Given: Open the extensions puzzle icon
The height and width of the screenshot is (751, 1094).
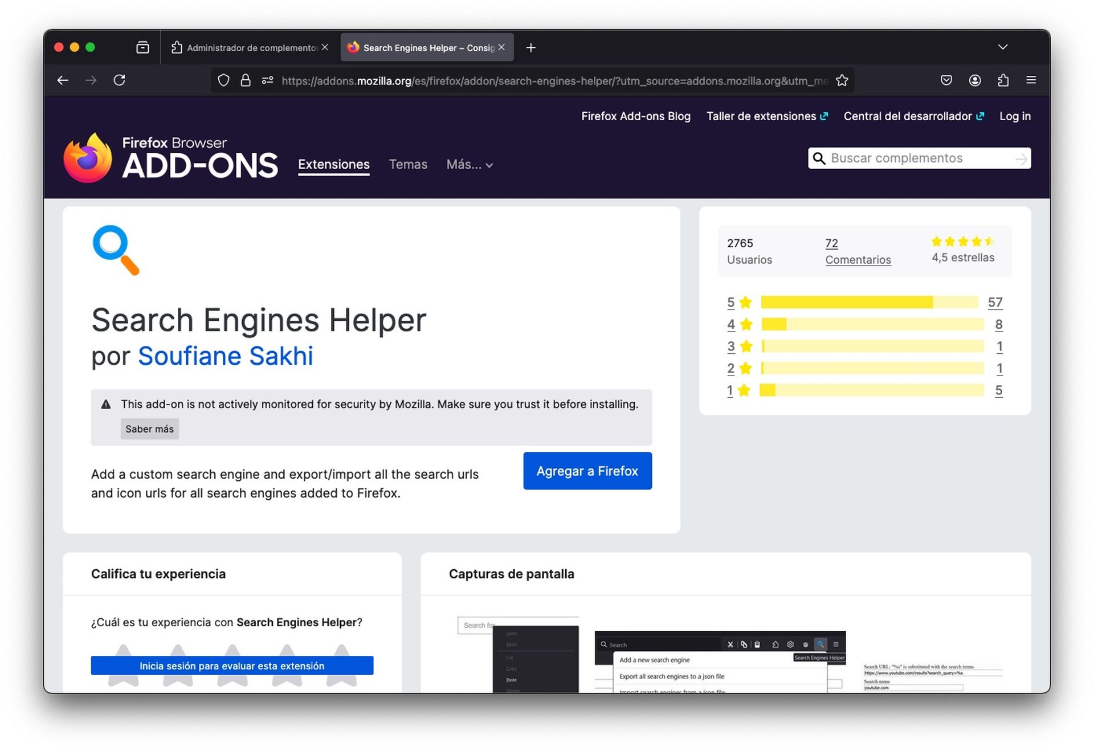Looking at the screenshot, I should pos(1003,80).
